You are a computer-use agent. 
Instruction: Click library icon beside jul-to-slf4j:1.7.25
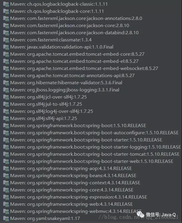point(6,104)
